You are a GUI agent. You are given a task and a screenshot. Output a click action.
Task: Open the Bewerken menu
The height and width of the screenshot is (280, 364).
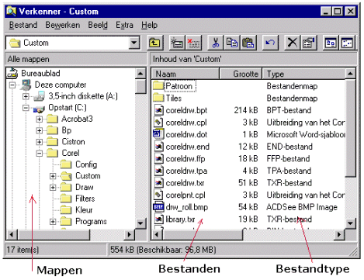pos(63,25)
